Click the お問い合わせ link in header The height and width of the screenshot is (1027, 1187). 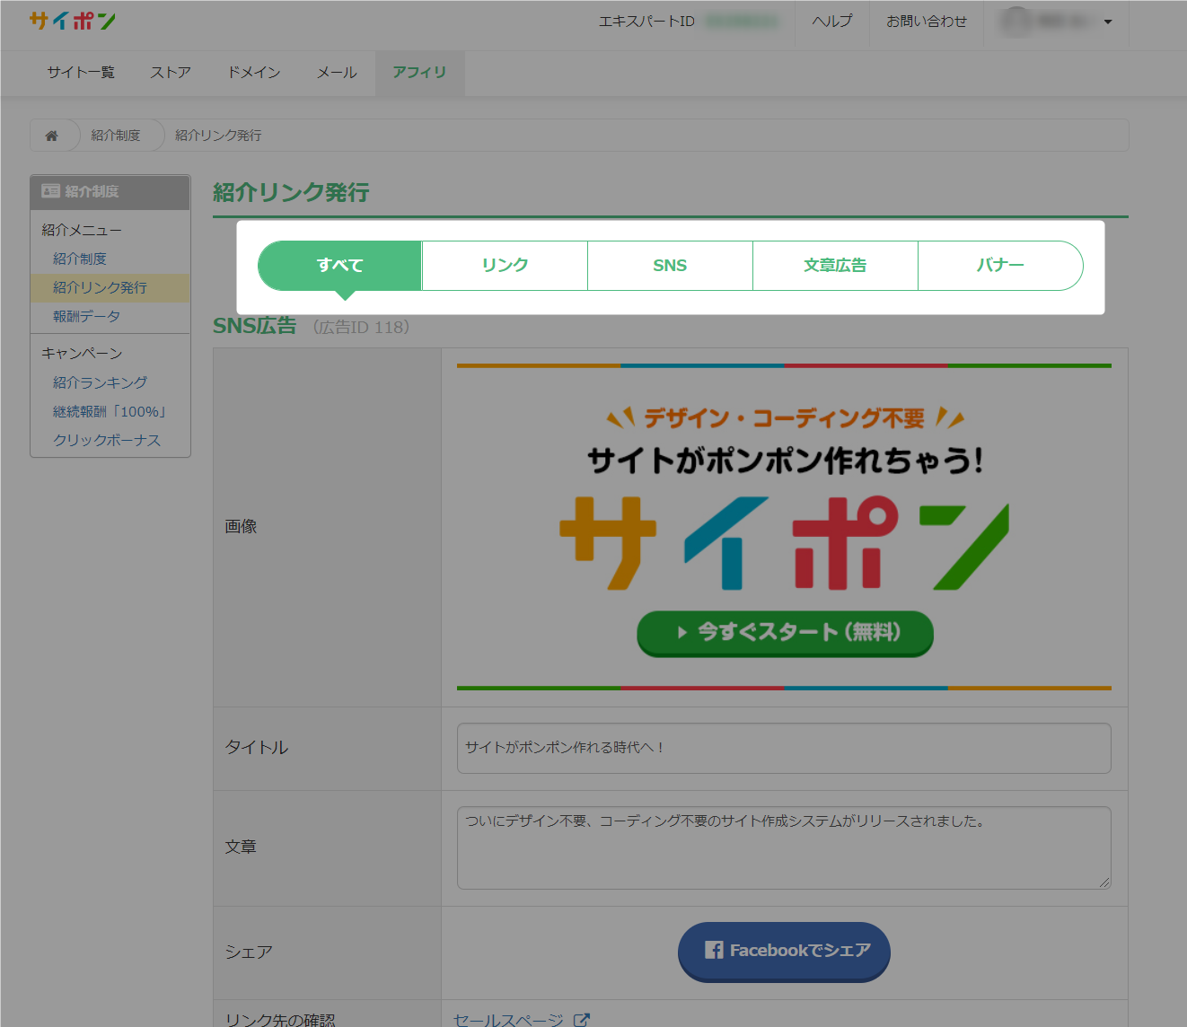927,22
